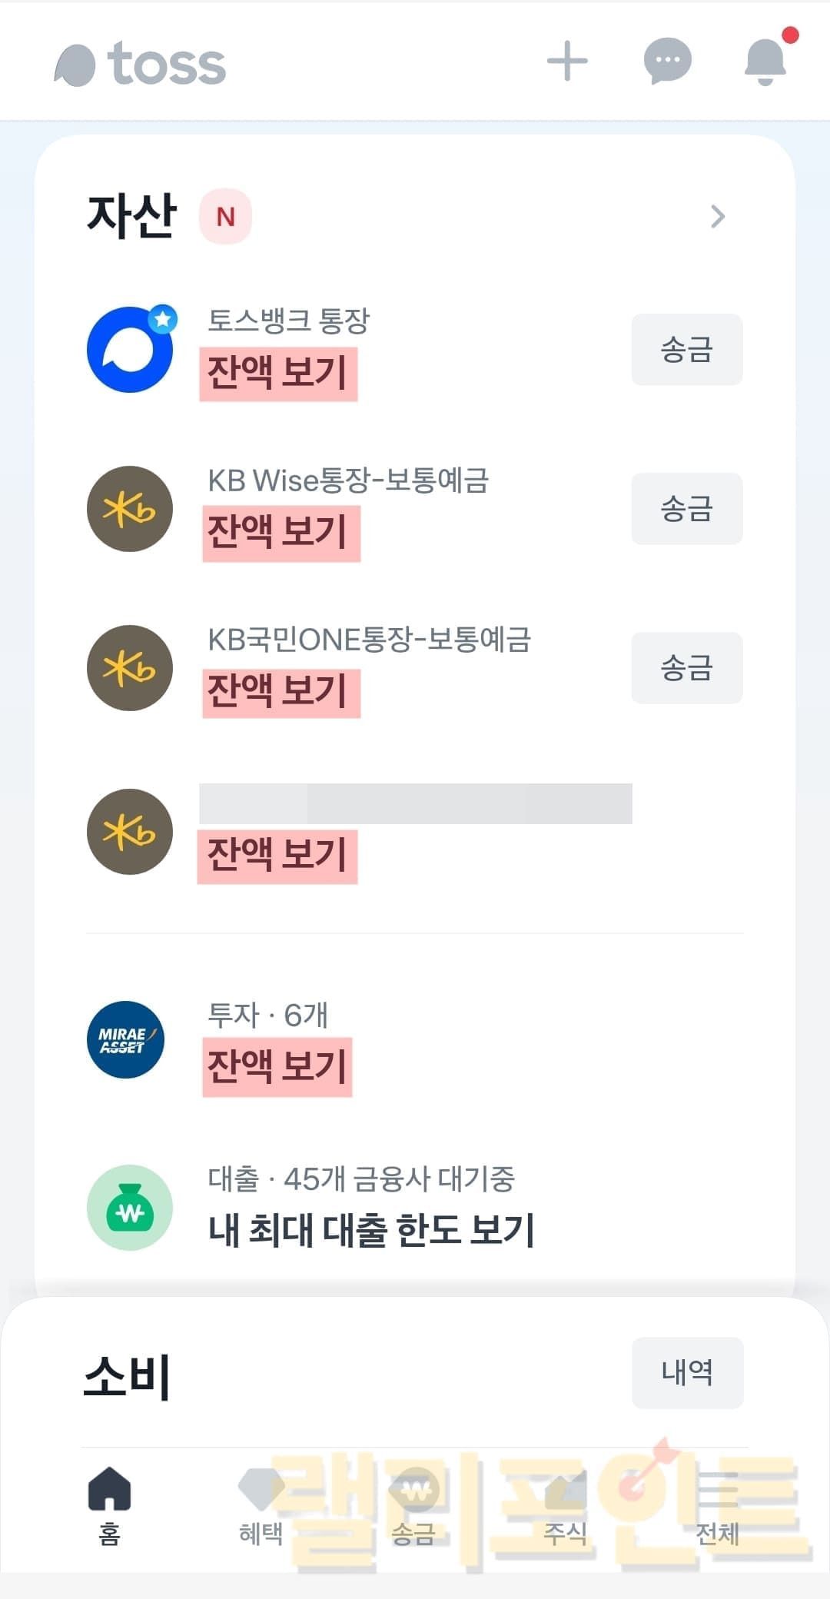The image size is (830, 1599).
Task: Open 내 최대 대출 한도 보기
Action: tap(370, 1229)
